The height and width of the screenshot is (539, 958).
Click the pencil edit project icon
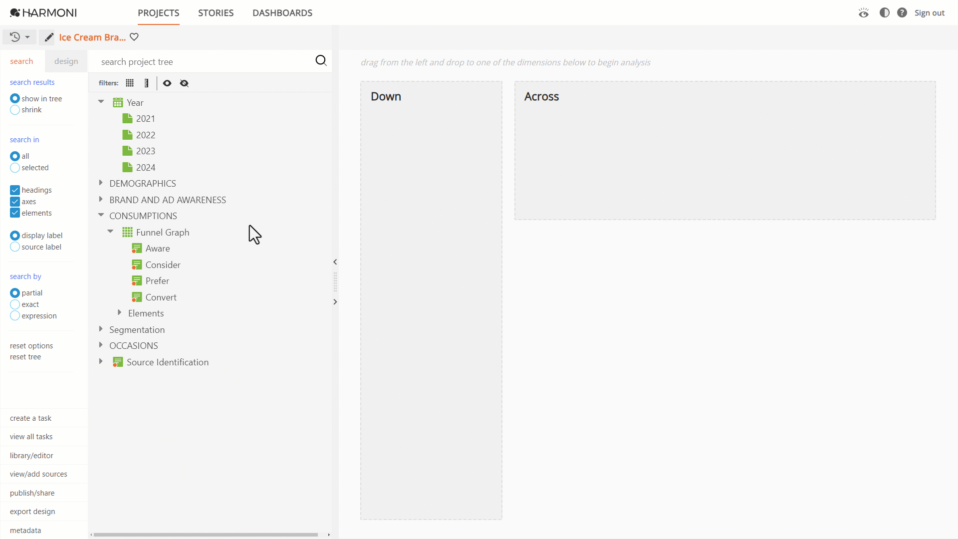tap(48, 37)
